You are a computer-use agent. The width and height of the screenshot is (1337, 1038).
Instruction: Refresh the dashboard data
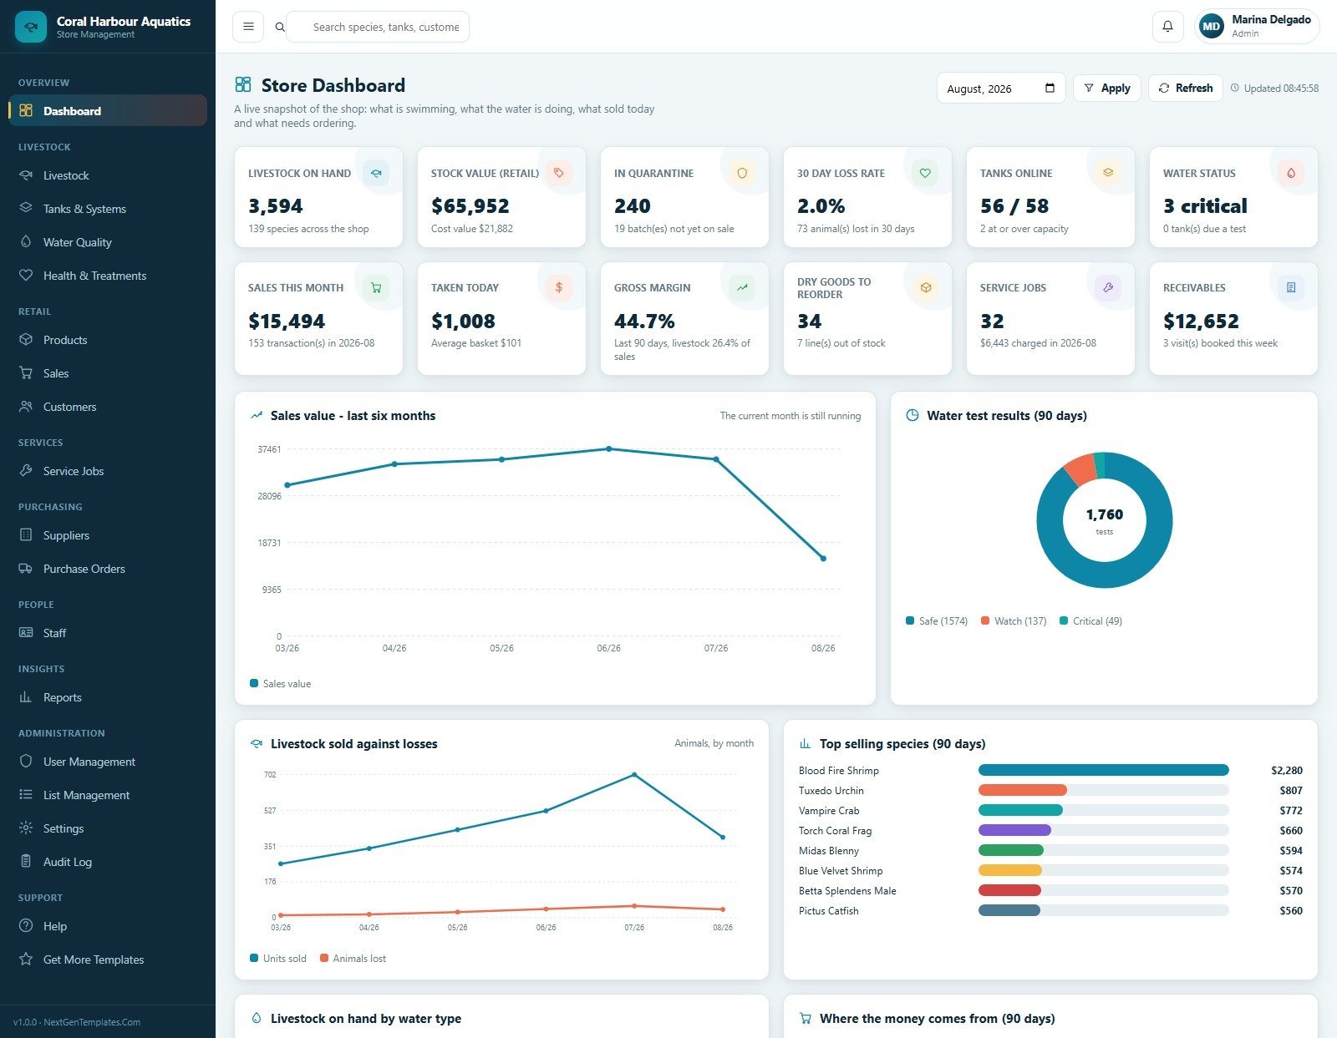click(x=1185, y=88)
